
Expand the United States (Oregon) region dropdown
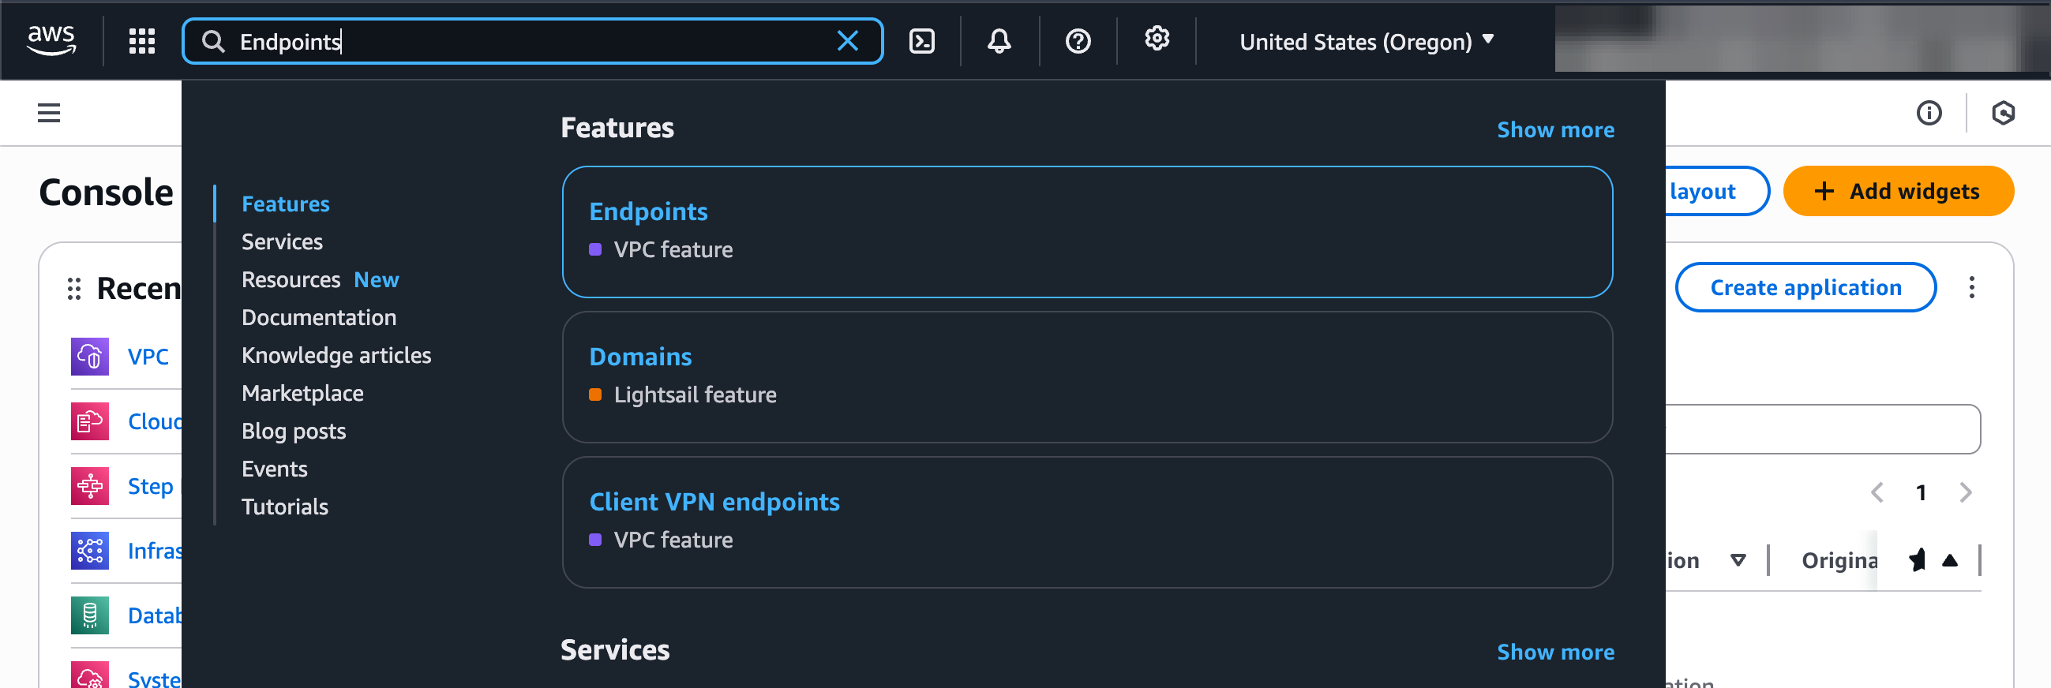pyautogui.click(x=1366, y=41)
